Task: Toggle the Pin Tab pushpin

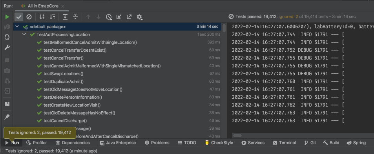Action: coord(7,117)
